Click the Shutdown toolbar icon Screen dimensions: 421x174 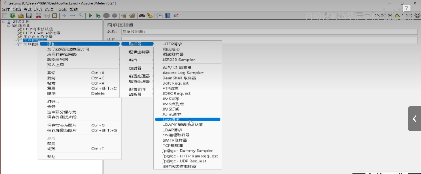pyautogui.click(x=114, y=16)
